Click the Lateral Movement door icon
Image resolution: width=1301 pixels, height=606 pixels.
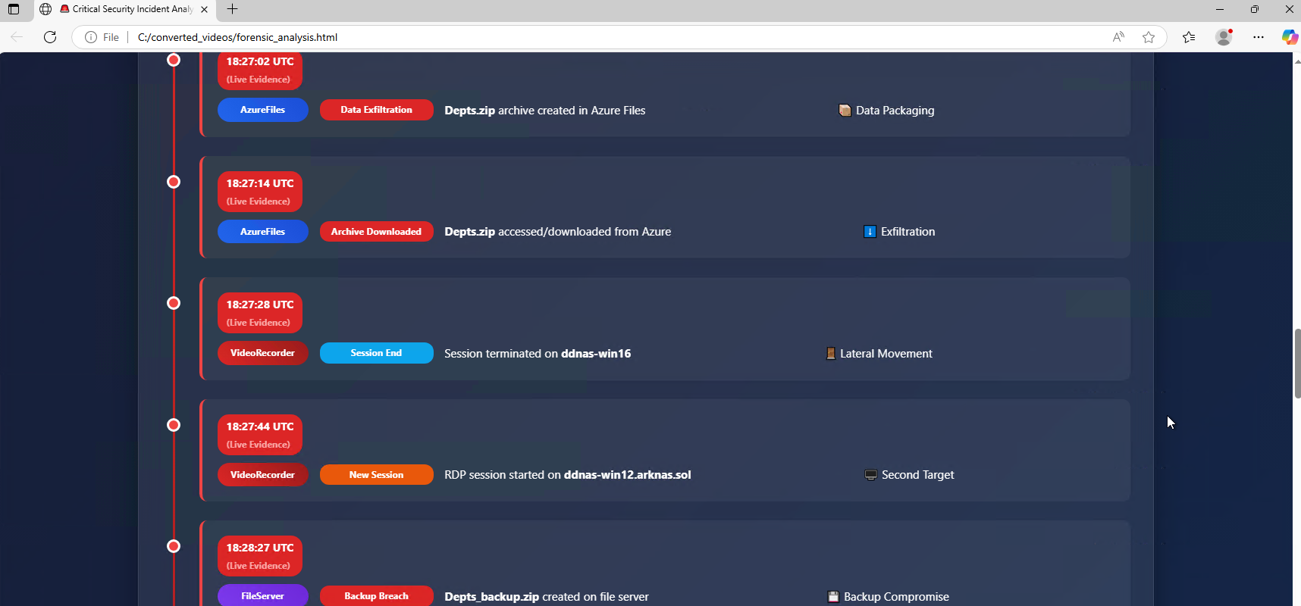pyautogui.click(x=831, y=354)
